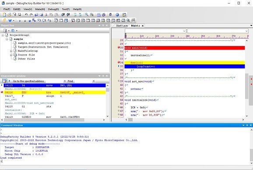Click the Cut scissors icon

(46, 15)
